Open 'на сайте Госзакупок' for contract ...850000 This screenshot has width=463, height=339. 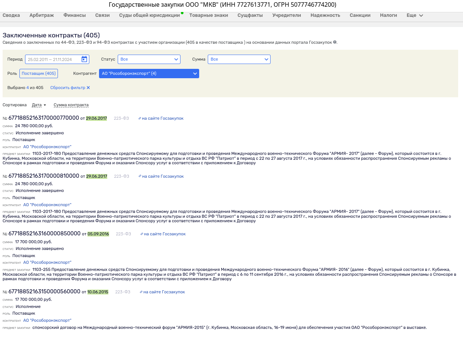[165, 234]
